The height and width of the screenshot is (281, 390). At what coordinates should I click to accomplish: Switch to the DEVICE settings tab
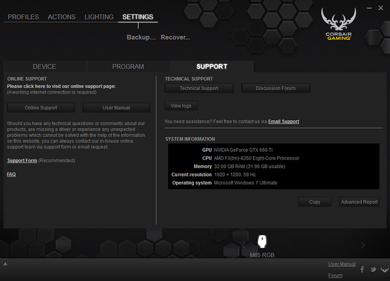coord(44,67)
